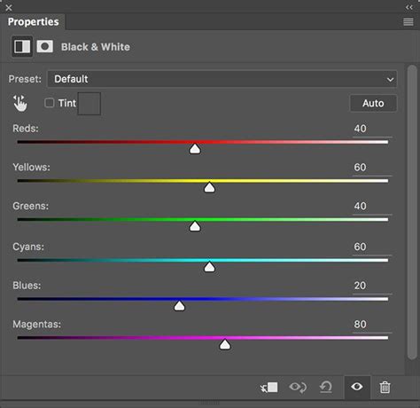420x408 pixels.
Task: Click the panel's vertical scrollbar
Action: (412, 212)
